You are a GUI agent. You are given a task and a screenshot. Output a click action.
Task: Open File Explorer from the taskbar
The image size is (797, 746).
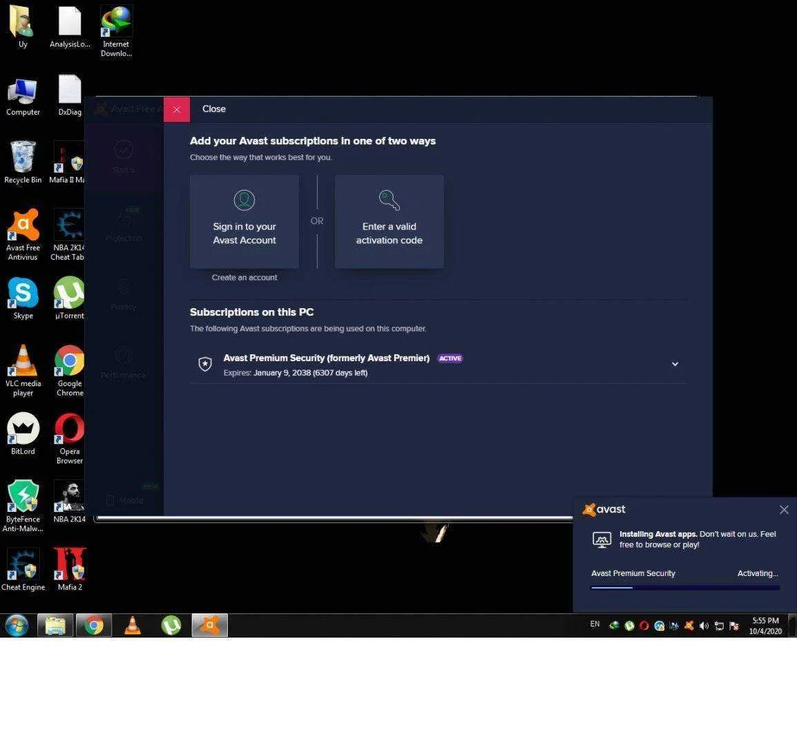tap(55, 626)
